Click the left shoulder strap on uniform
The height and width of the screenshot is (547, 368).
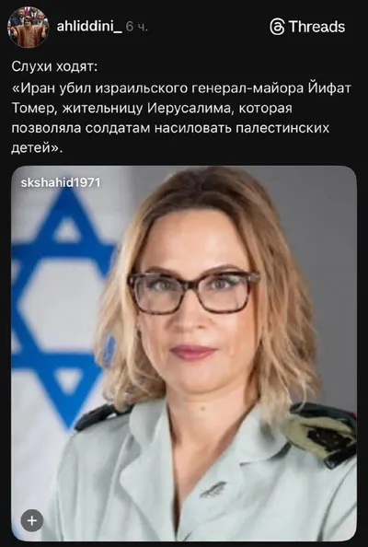coord(101,416)
